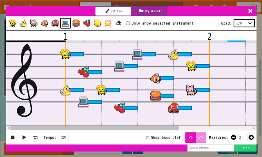Click the scrollbar right arrow
This screenshot has height=157, width=262.
coord(254,128)
